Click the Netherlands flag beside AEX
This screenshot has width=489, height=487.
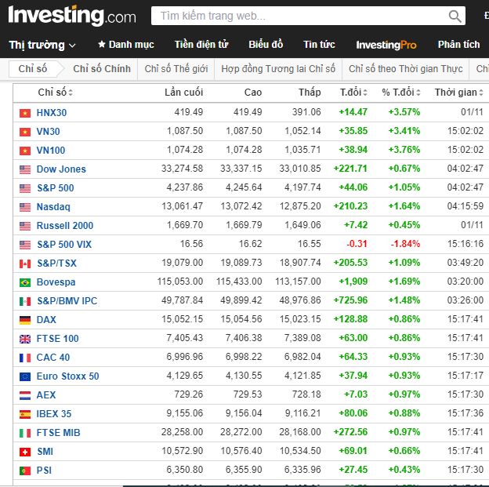pos(25,395)
